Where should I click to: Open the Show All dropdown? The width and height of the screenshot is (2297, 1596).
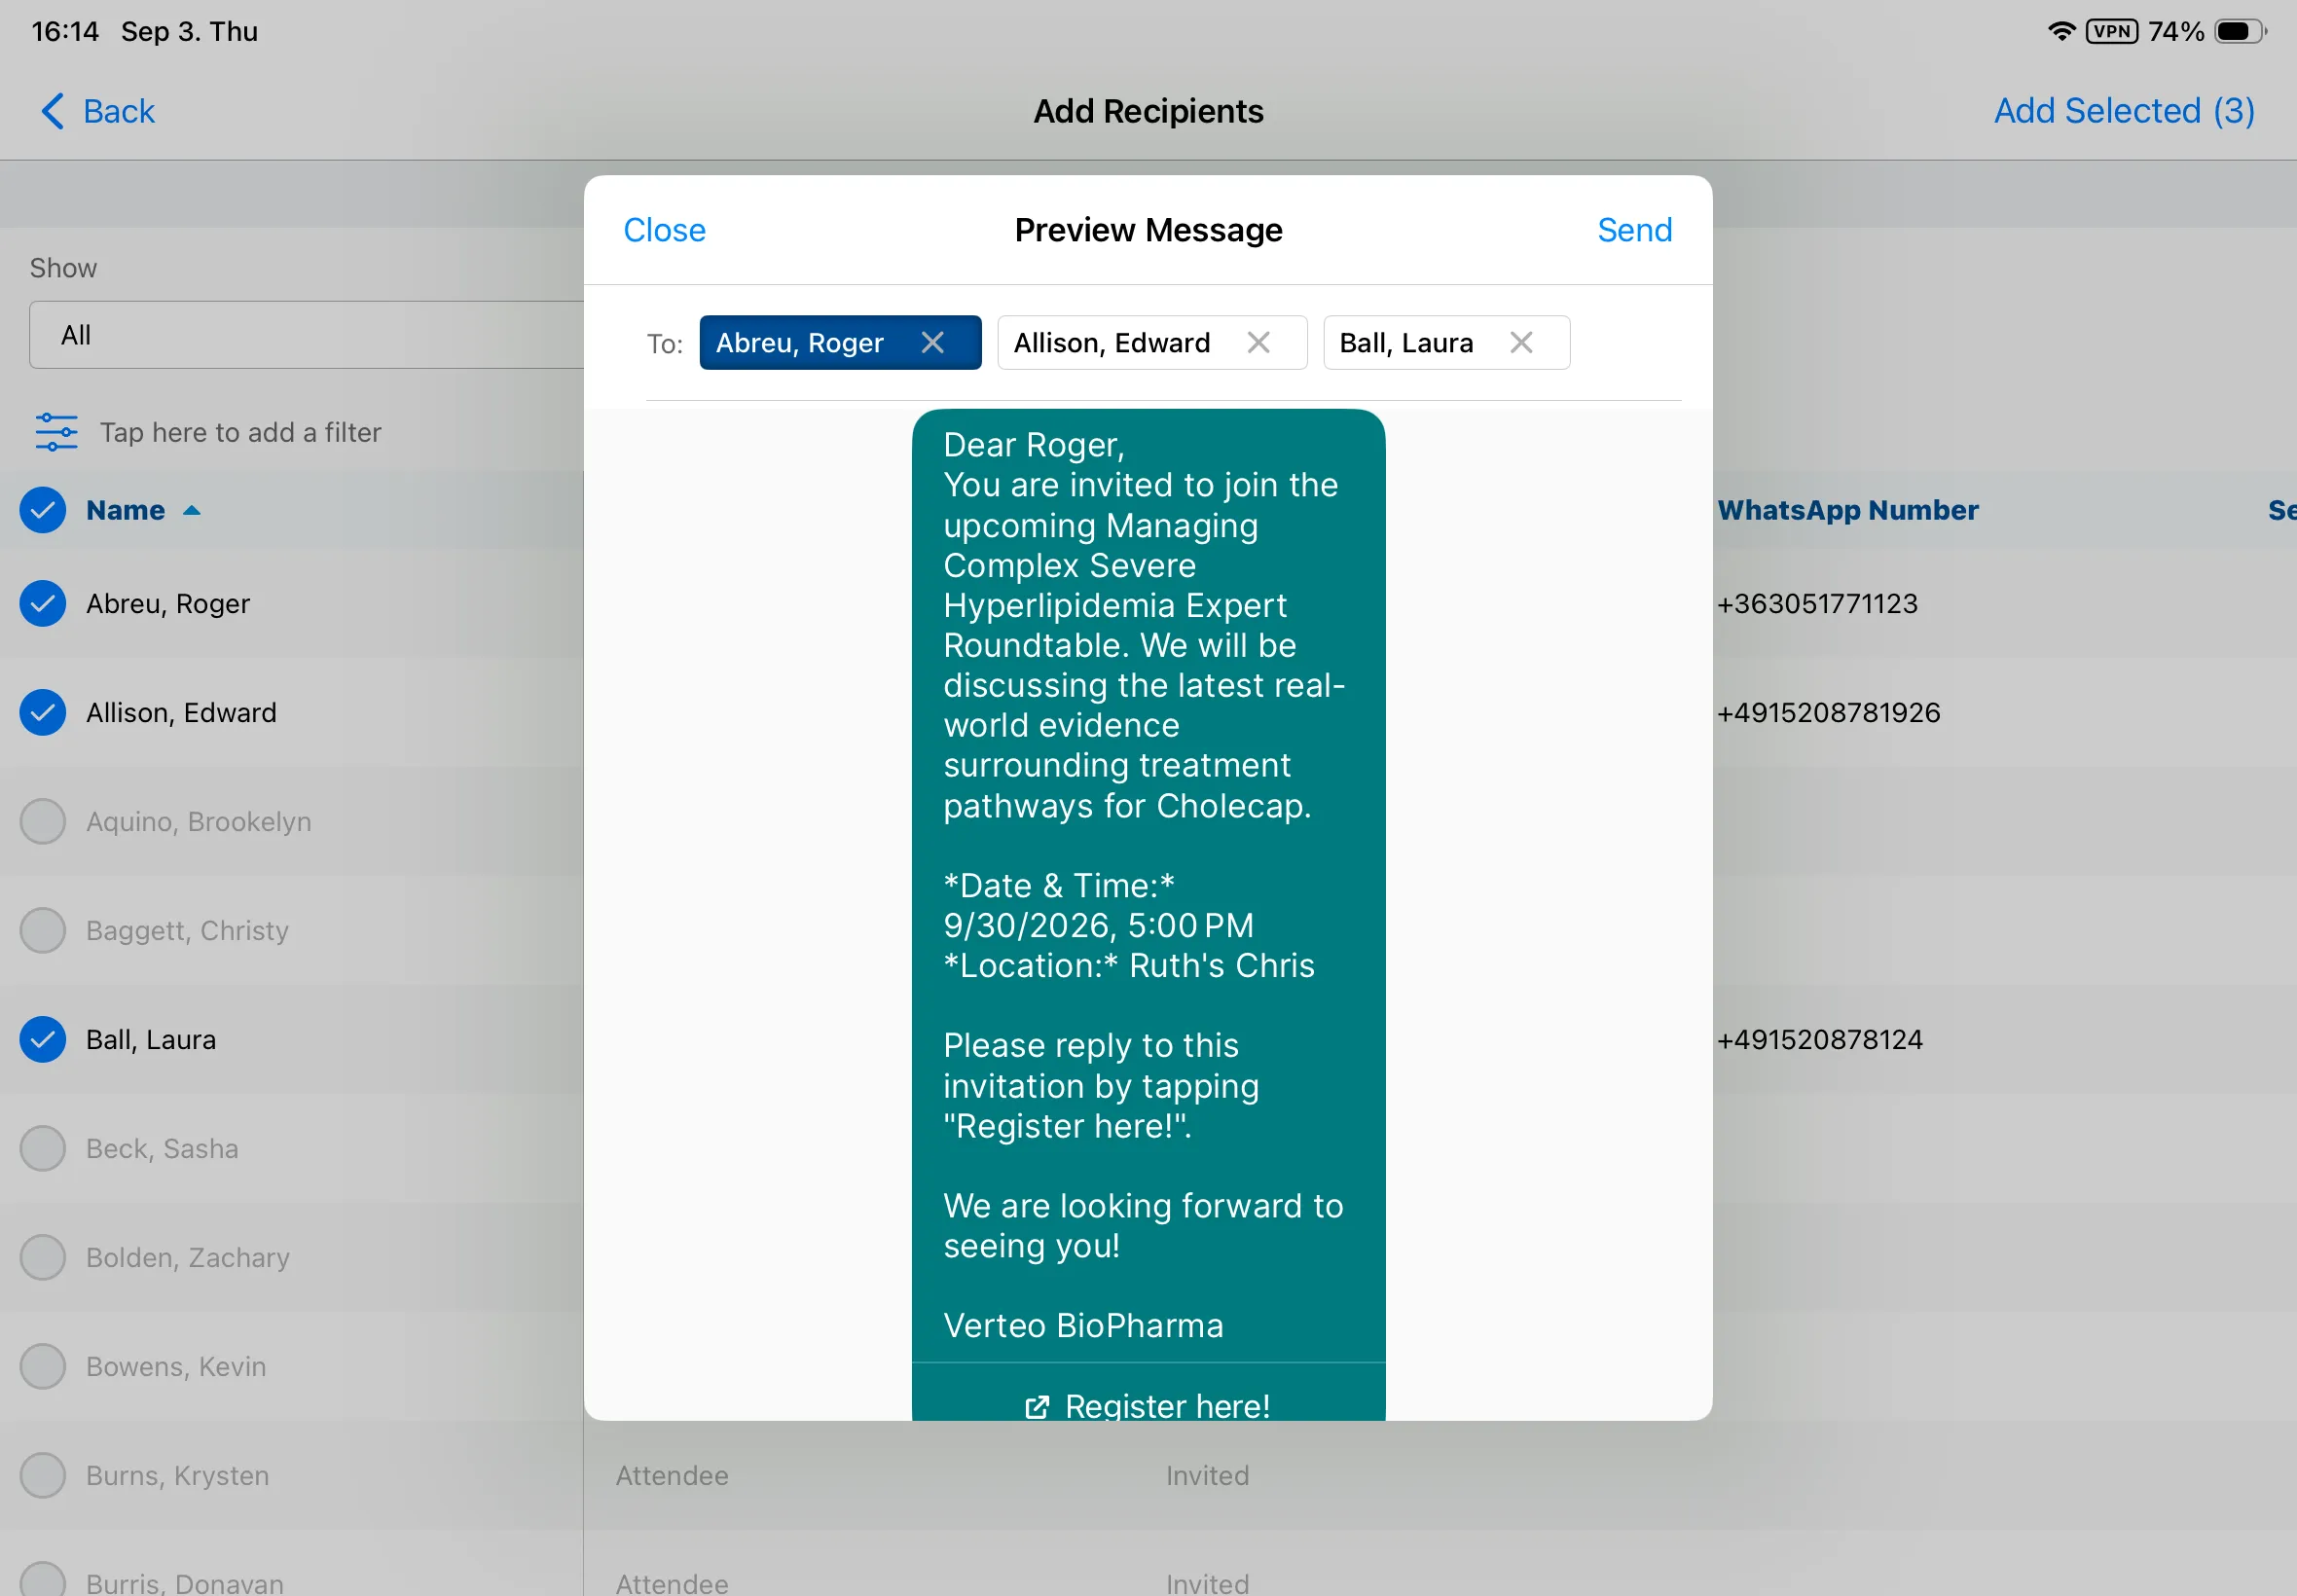[306, 335]
